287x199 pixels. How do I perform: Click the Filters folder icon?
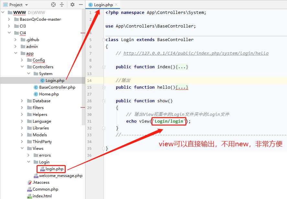(29, 107)
